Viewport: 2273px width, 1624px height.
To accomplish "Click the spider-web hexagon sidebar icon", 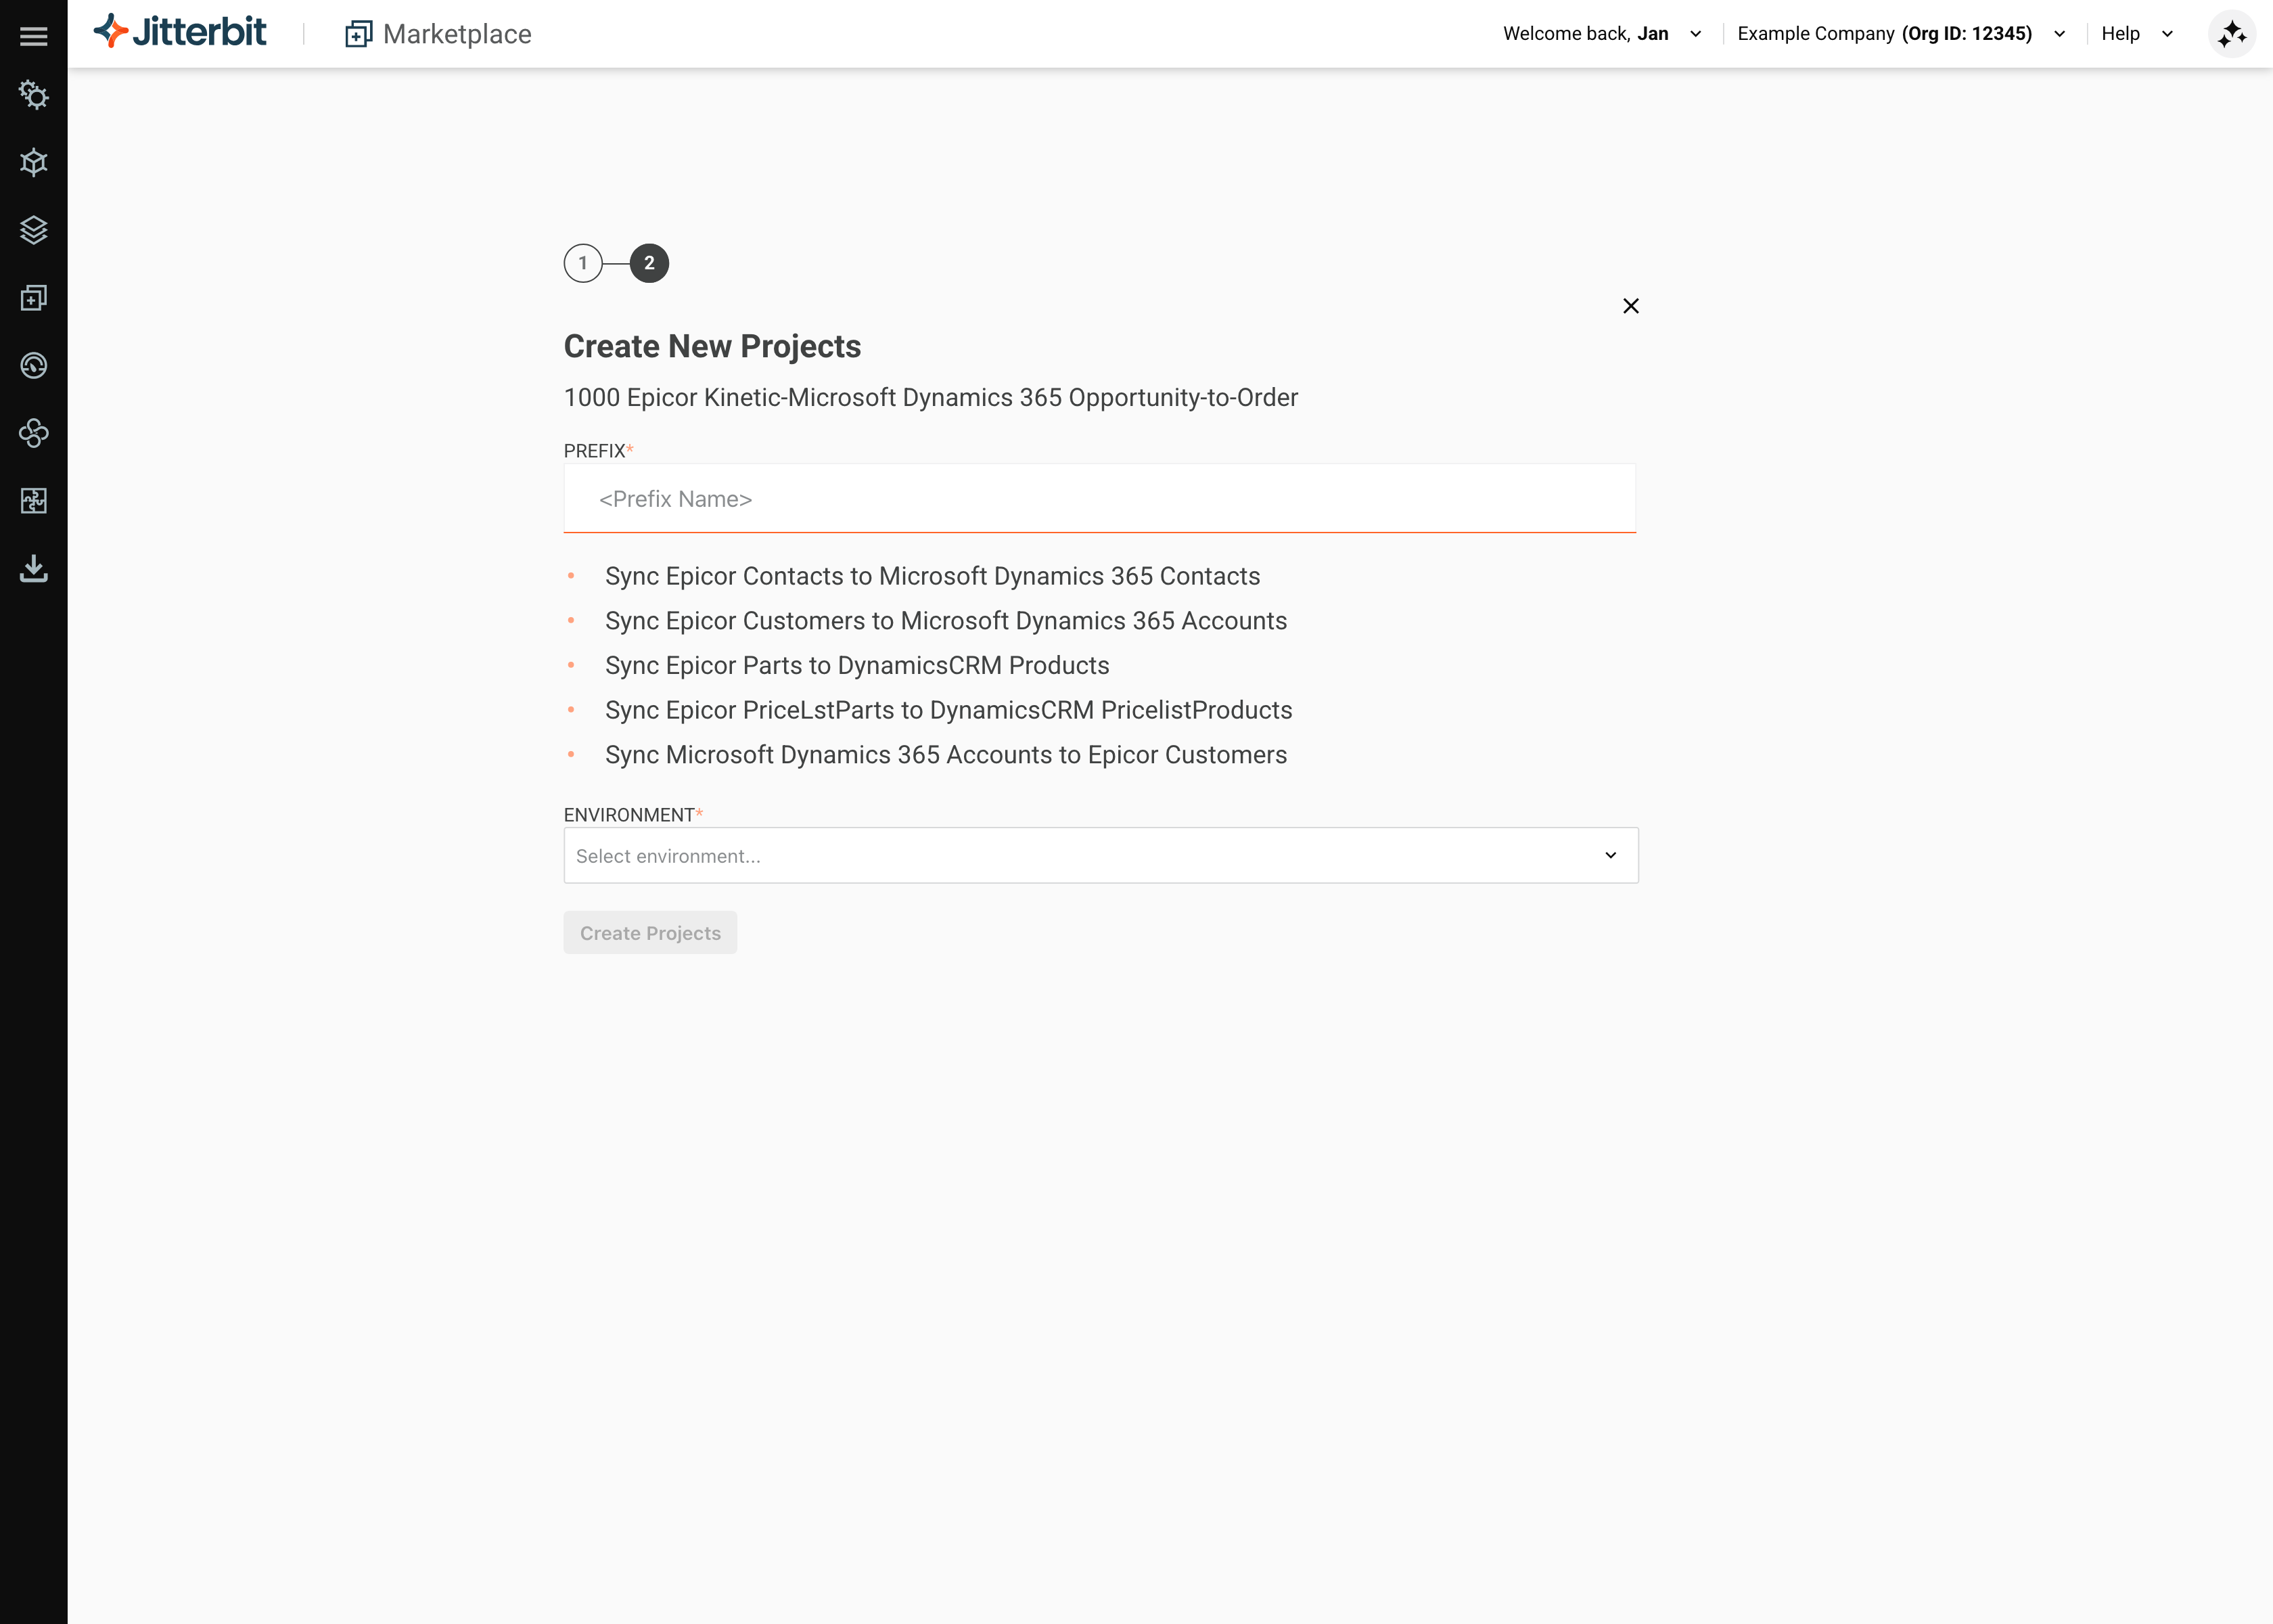I will [x=33, y=162].
